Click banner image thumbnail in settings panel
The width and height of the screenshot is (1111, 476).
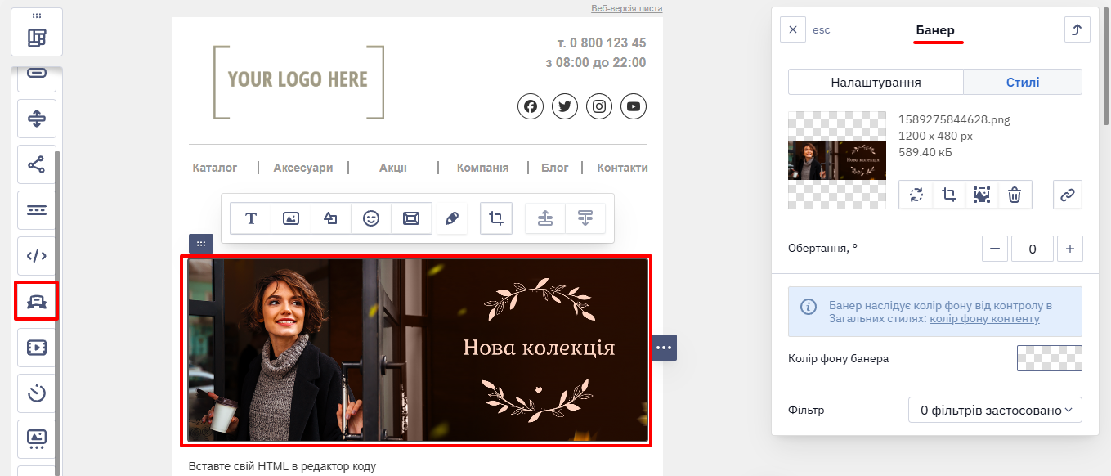click(x=837, y=160)
